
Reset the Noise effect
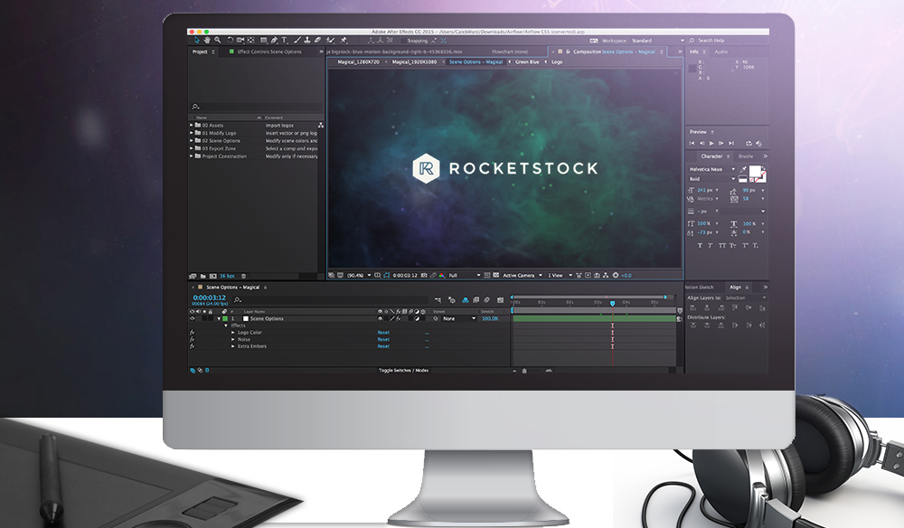pyautogui.click(x=383, y=340)
